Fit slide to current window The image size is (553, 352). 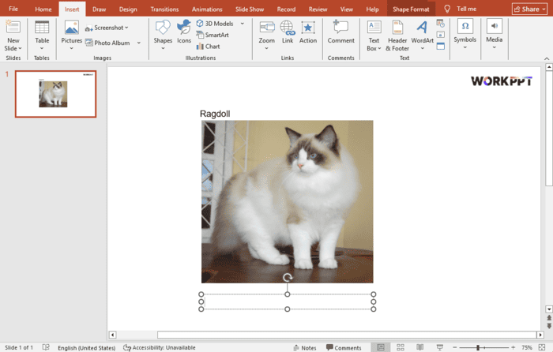[x=542, y=347]
